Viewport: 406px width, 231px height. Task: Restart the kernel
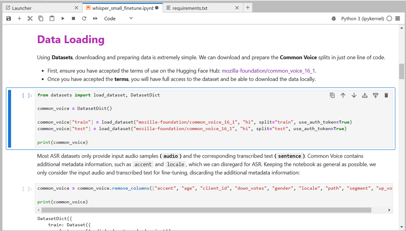pyautogui.click(x=84, y=19)
